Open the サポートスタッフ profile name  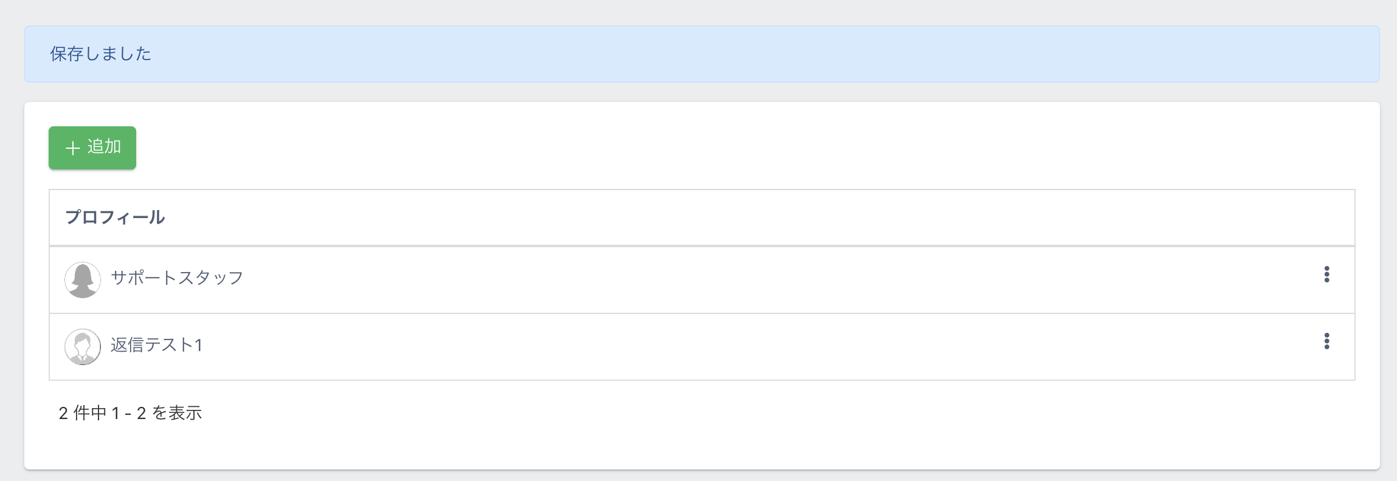pos(177,278)
